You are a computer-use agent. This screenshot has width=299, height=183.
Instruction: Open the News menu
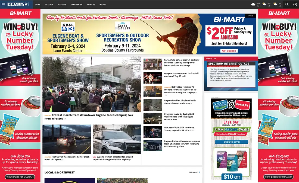[38, 5]
